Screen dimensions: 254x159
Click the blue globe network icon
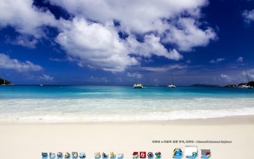(x=60, y=155)
